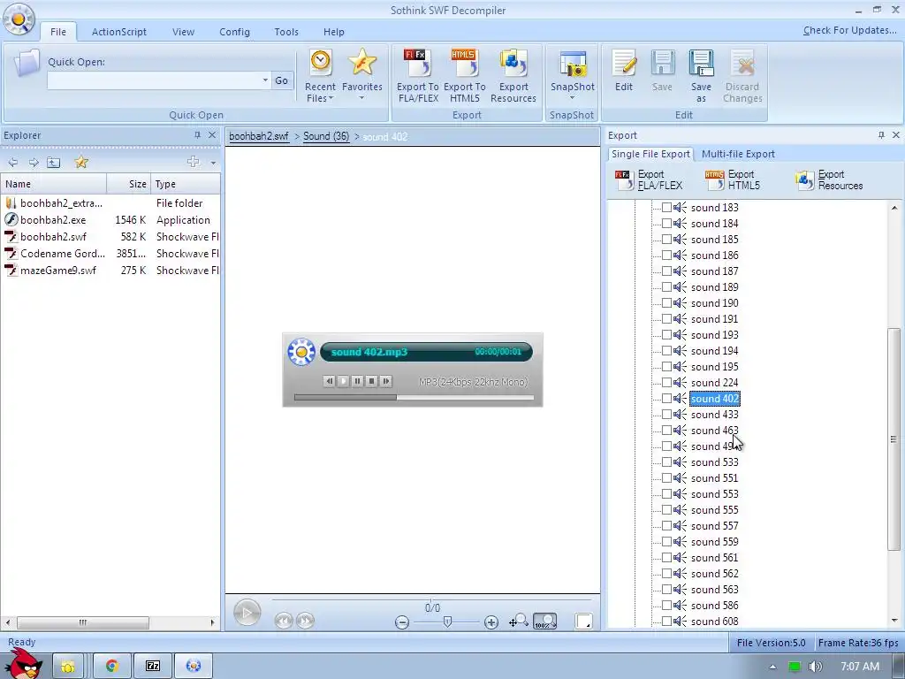Click Export Resources ribbon icon

(x=513, y=76)
